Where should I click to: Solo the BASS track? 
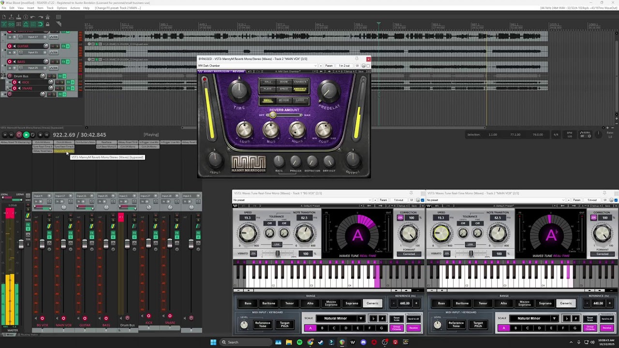57,62
